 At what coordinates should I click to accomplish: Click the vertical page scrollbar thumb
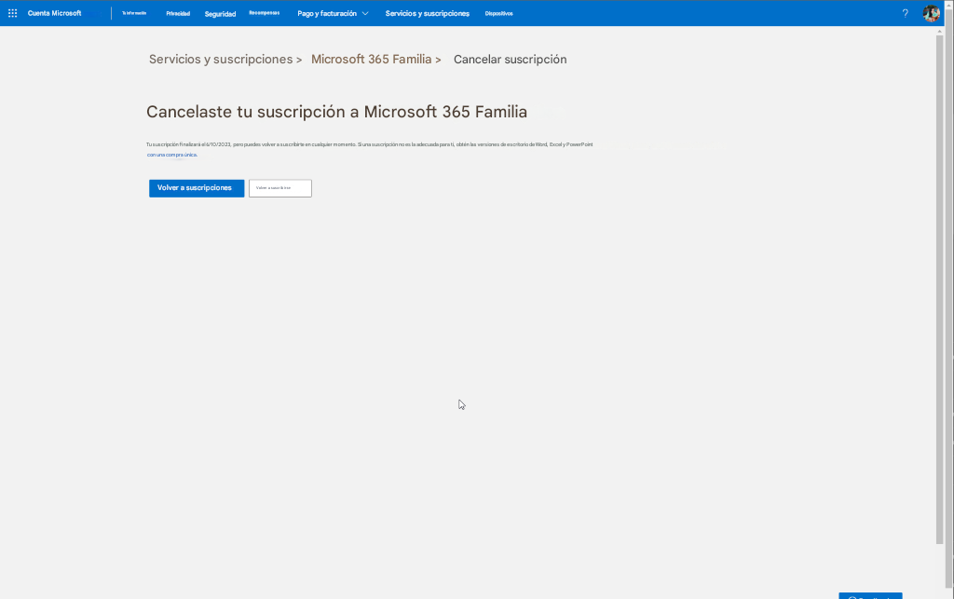(939, 289)
